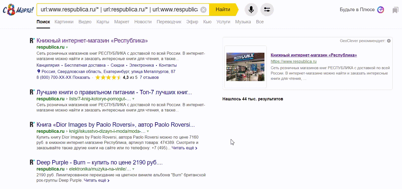Click favicon of Лучшие книги о правильном питании result
Screen dimensions: 402x189
point(32,92)
